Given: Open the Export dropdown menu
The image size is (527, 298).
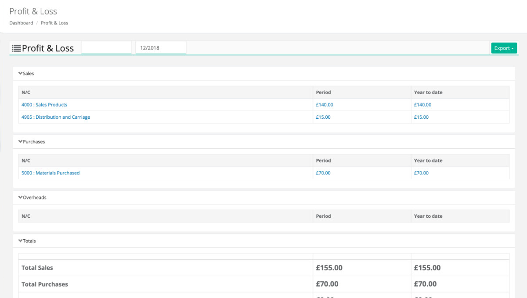Looking at the screenshot, I should (504, 48).
